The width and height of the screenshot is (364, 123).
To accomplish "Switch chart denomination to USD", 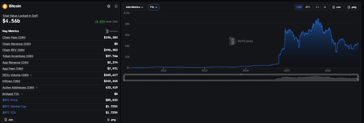I will point(299,7).
